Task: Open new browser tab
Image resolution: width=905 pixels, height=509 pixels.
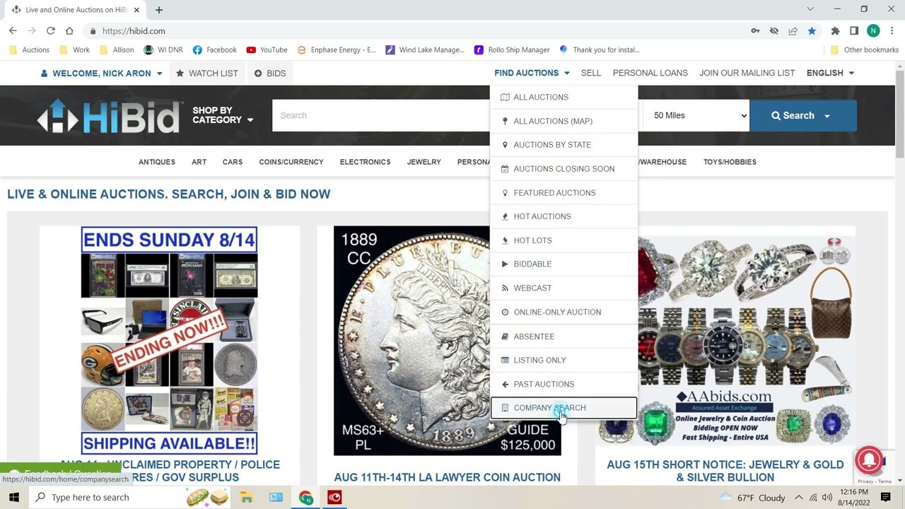Action: tap(159, 10)
